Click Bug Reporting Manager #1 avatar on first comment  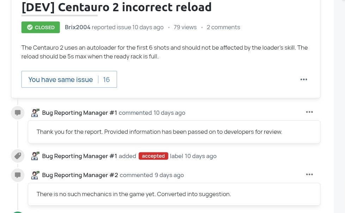click(35, 113)
